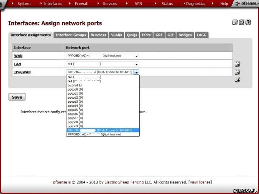Click the add shortcut icon at top right
The height and width of the screenshot is (194, 259).
235,23
